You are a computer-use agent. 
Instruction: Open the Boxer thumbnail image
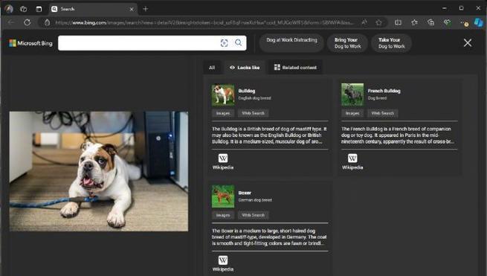coord(223,196)
